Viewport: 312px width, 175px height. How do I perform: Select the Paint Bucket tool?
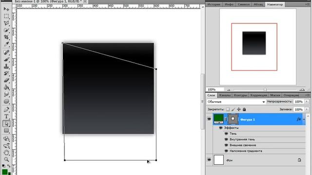point(6,87)
